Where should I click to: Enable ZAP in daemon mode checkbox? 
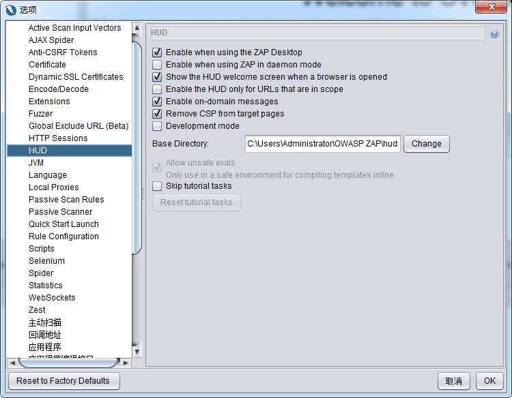(x=157, y=65)
